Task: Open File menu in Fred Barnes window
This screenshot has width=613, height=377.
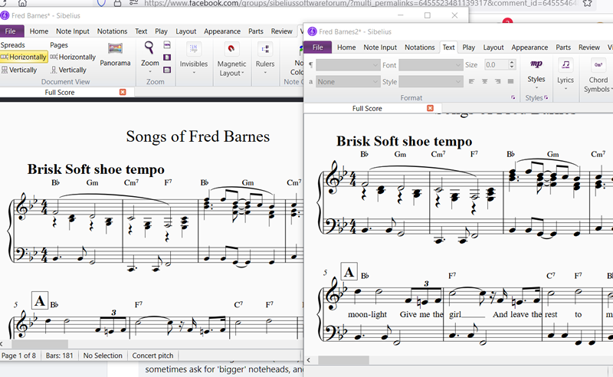Action: pos(11,31)
